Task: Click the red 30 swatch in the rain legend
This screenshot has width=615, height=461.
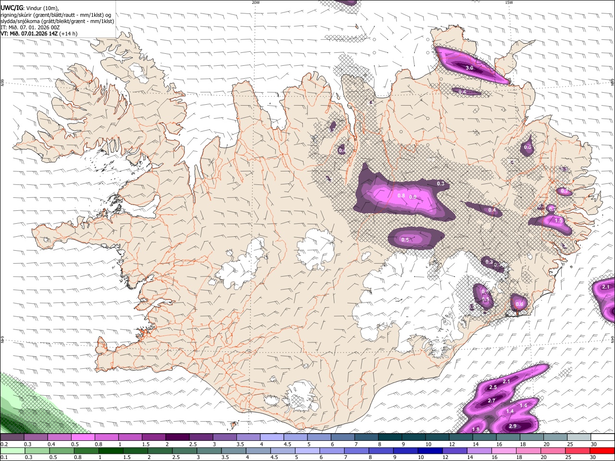Action: coord(602,450)
